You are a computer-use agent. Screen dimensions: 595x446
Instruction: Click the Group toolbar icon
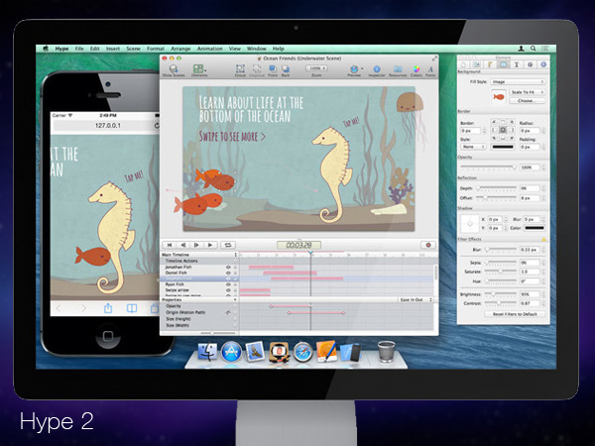[x=240, y=68]
